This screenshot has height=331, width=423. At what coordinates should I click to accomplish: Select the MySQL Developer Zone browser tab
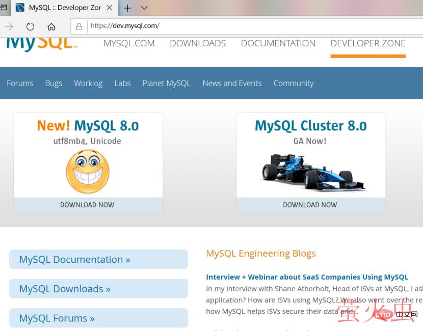point(61,8)
